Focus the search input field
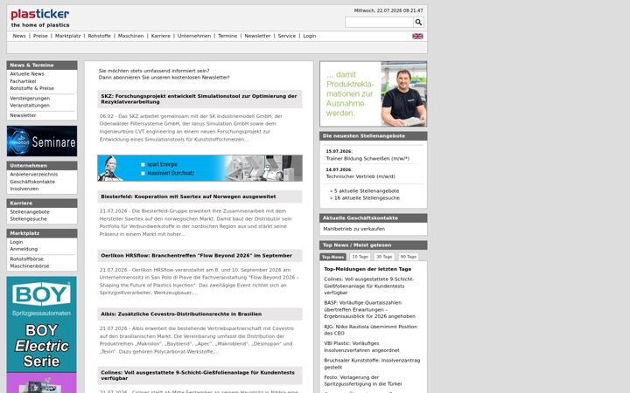This screenshot has height=393, width=630. tap(379, 23)
